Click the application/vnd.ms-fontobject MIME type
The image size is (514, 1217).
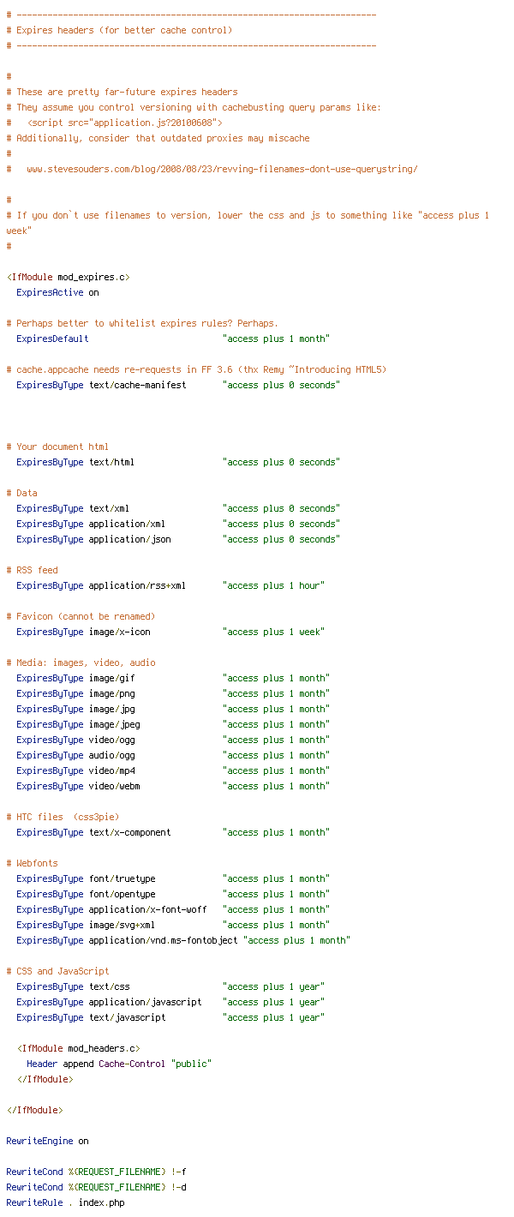point(164,940)
